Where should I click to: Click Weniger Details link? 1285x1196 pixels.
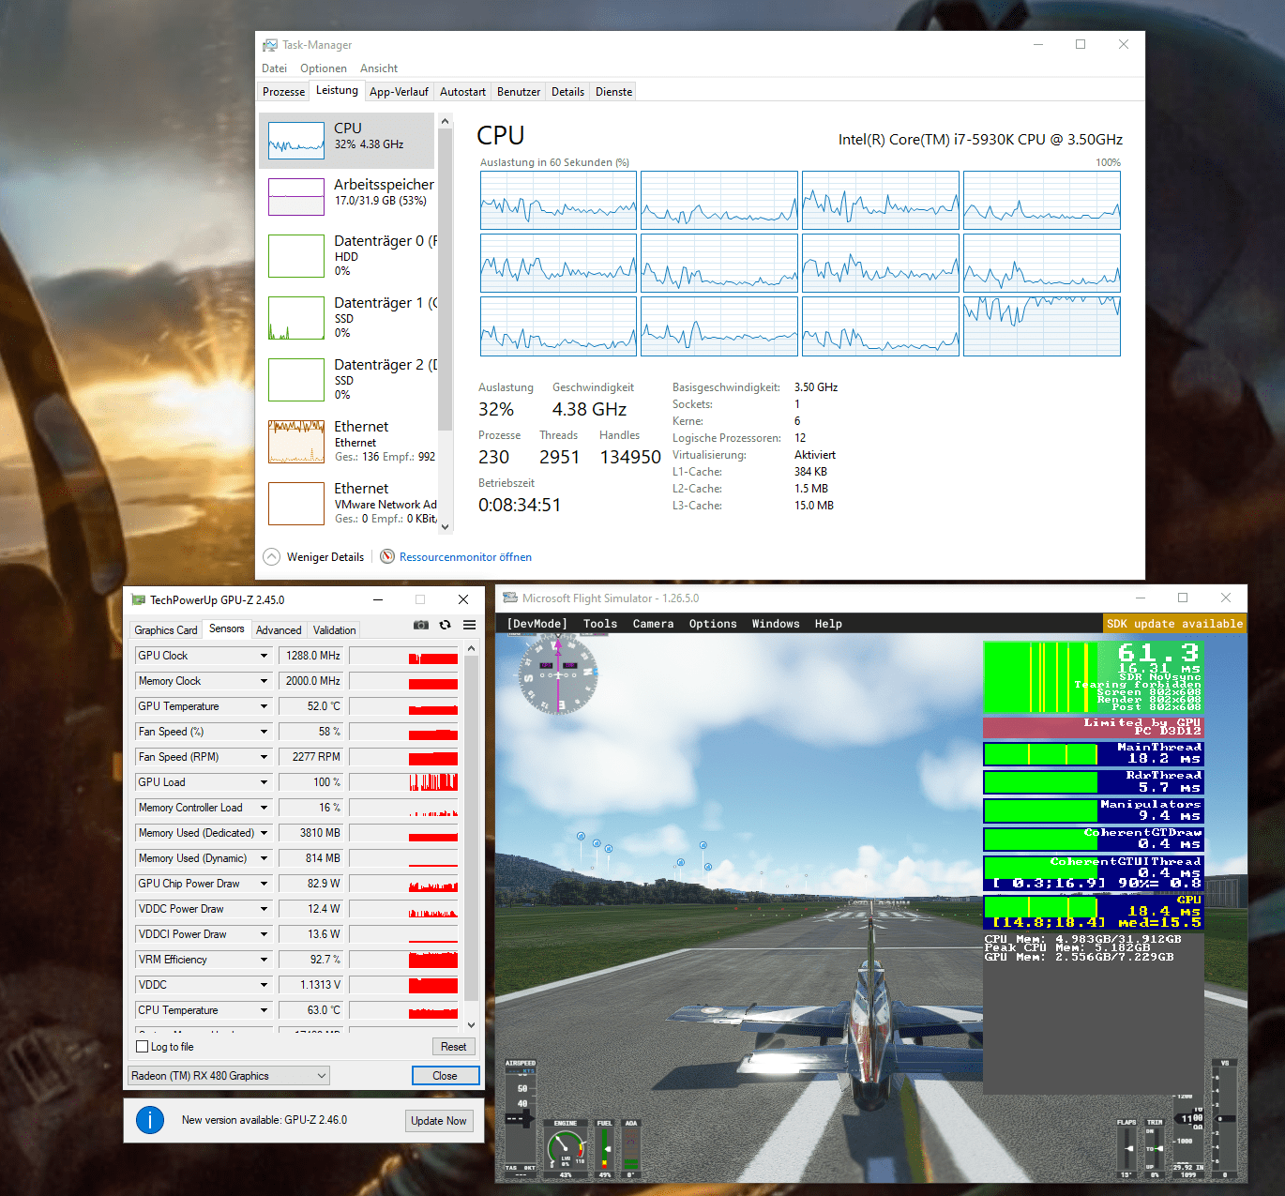tap(325, 557)
